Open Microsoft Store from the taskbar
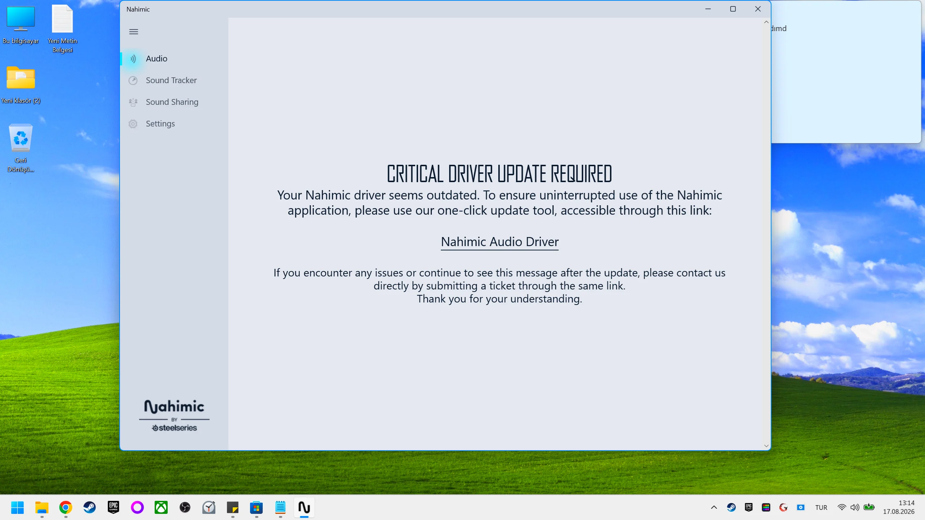 pyautogui.click(x=257, y=507)
